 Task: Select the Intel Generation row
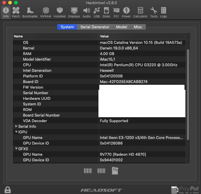point(99,70)
